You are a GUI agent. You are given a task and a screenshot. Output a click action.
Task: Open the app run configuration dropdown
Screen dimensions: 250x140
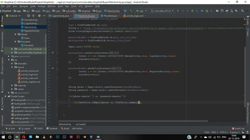click(141, 11)
